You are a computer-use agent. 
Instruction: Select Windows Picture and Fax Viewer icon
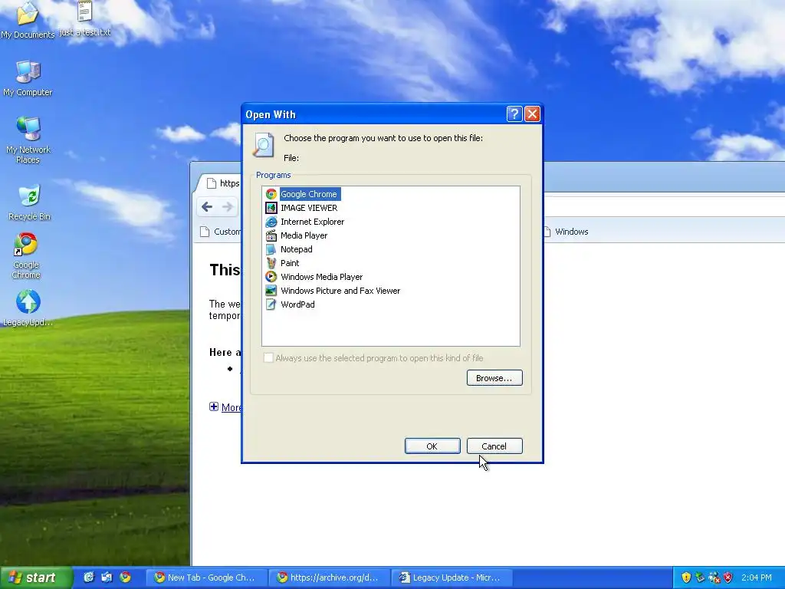(x=271, y=291)
